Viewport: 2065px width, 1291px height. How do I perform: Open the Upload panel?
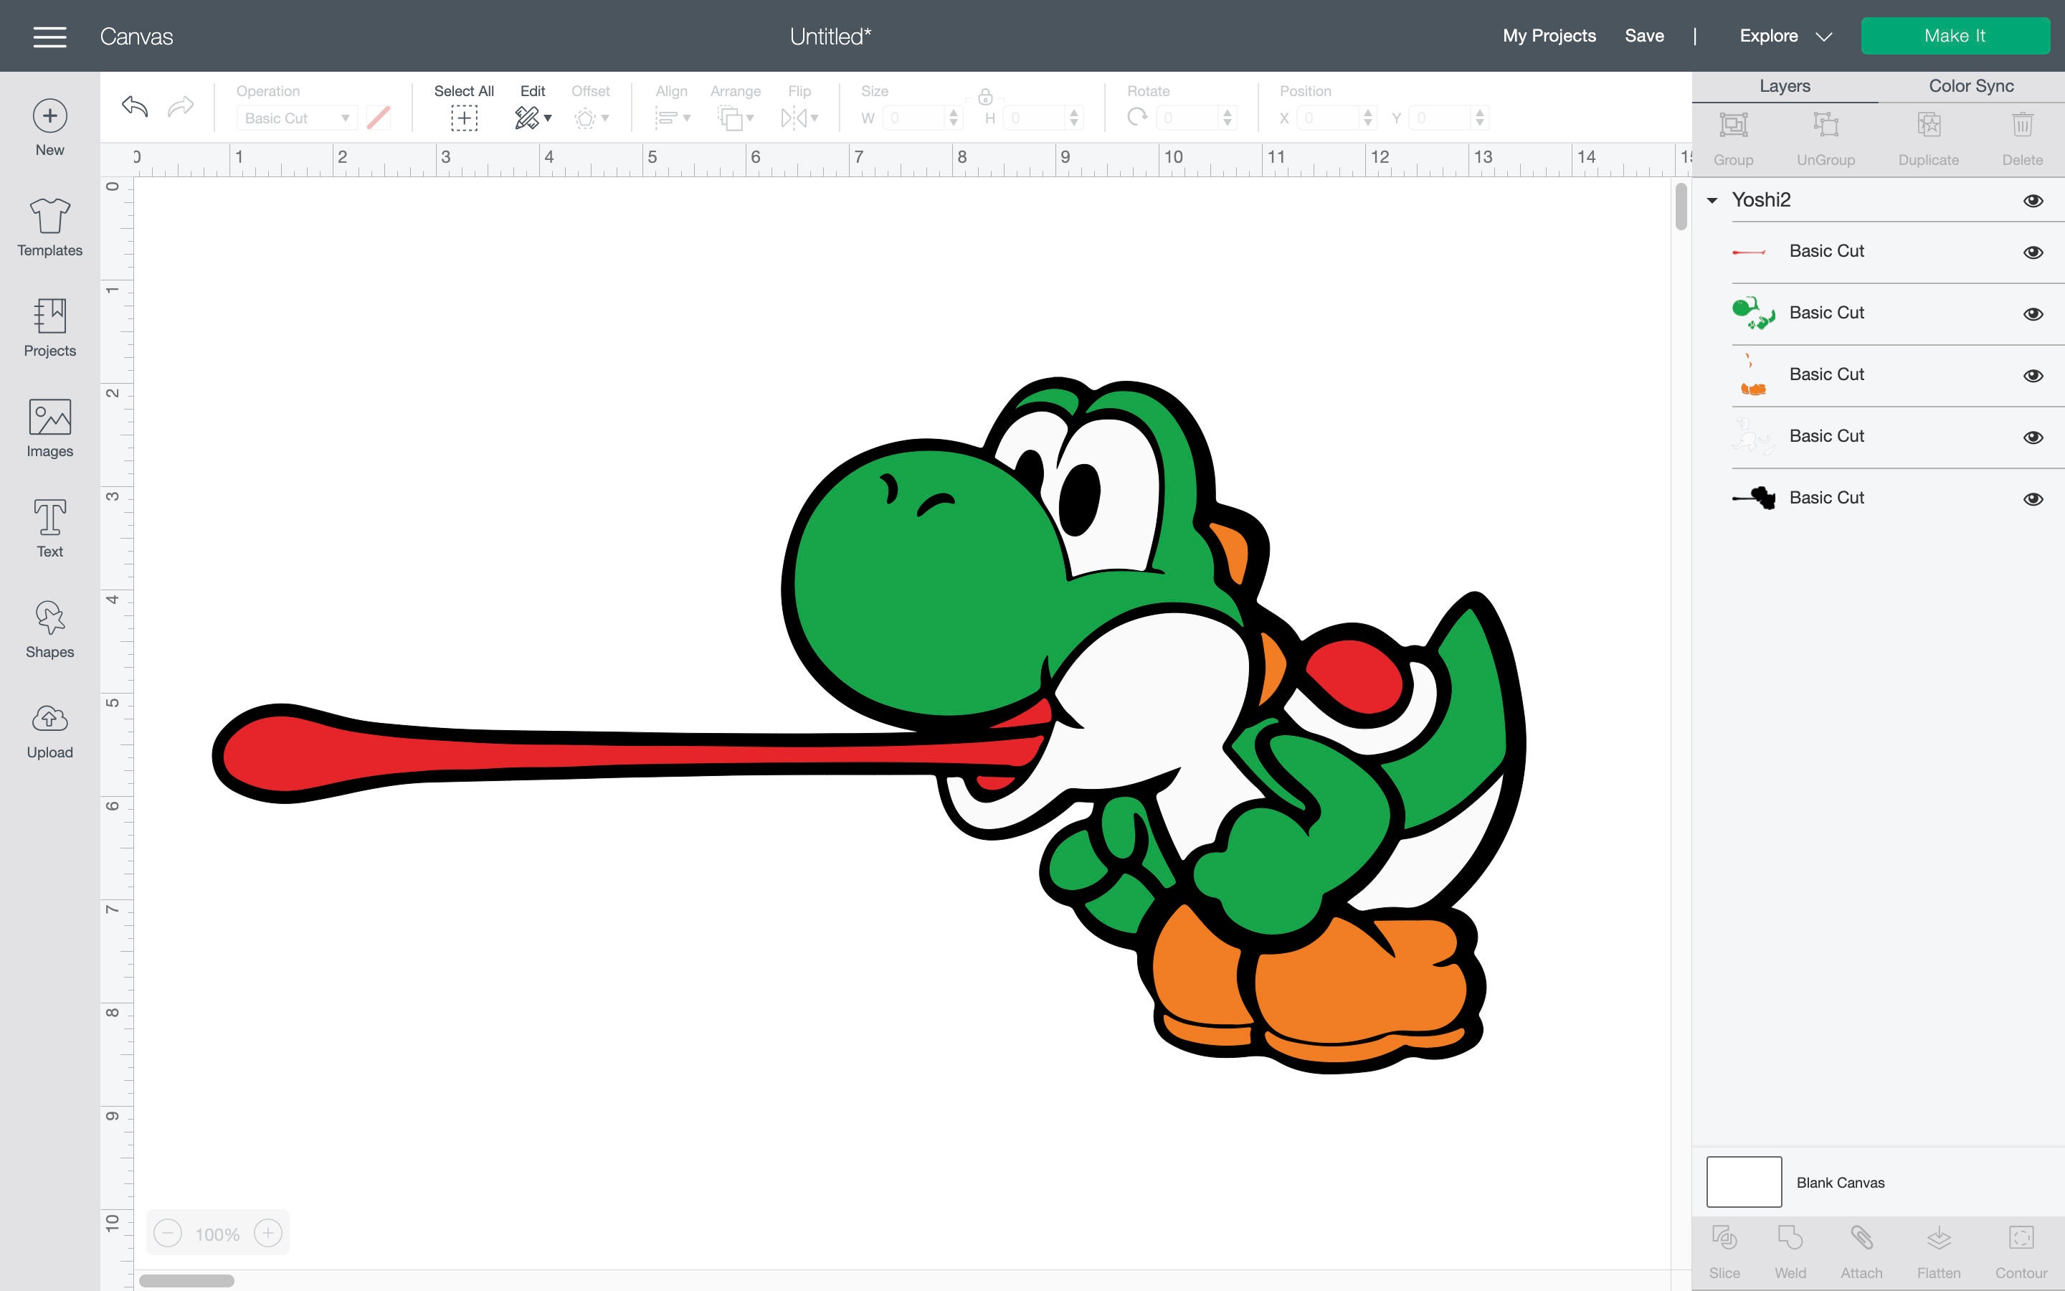point(49,731)
